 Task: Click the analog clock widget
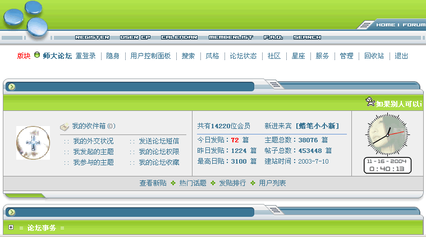(x=387, y=136)
